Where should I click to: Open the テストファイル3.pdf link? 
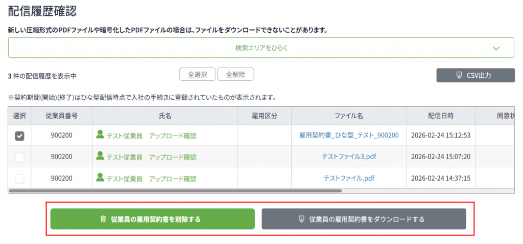pyautogui.click(x=348, y=157)
